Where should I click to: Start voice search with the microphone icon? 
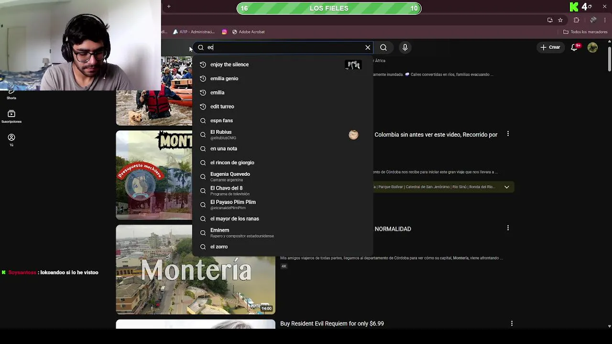point(405,47)
